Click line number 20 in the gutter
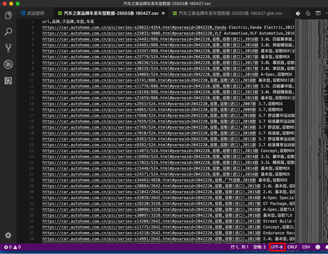Image resolution: width=328 pixels, height=254 pixels. (32, 133)
